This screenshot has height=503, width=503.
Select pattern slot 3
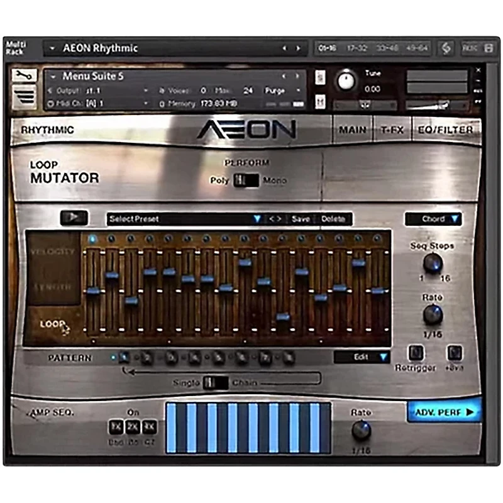[171, 357]
